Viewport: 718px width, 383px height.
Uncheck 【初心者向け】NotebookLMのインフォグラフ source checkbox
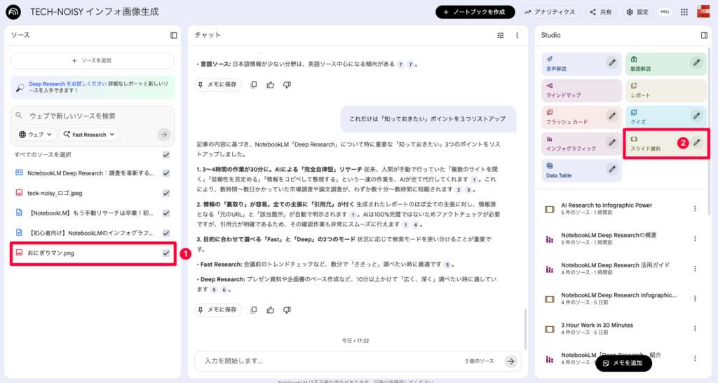166,233
